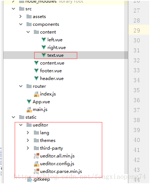Expand the assets folder chevron
Image resolution: width=150 pixels, height=184 pixels.
pos(21,17)
